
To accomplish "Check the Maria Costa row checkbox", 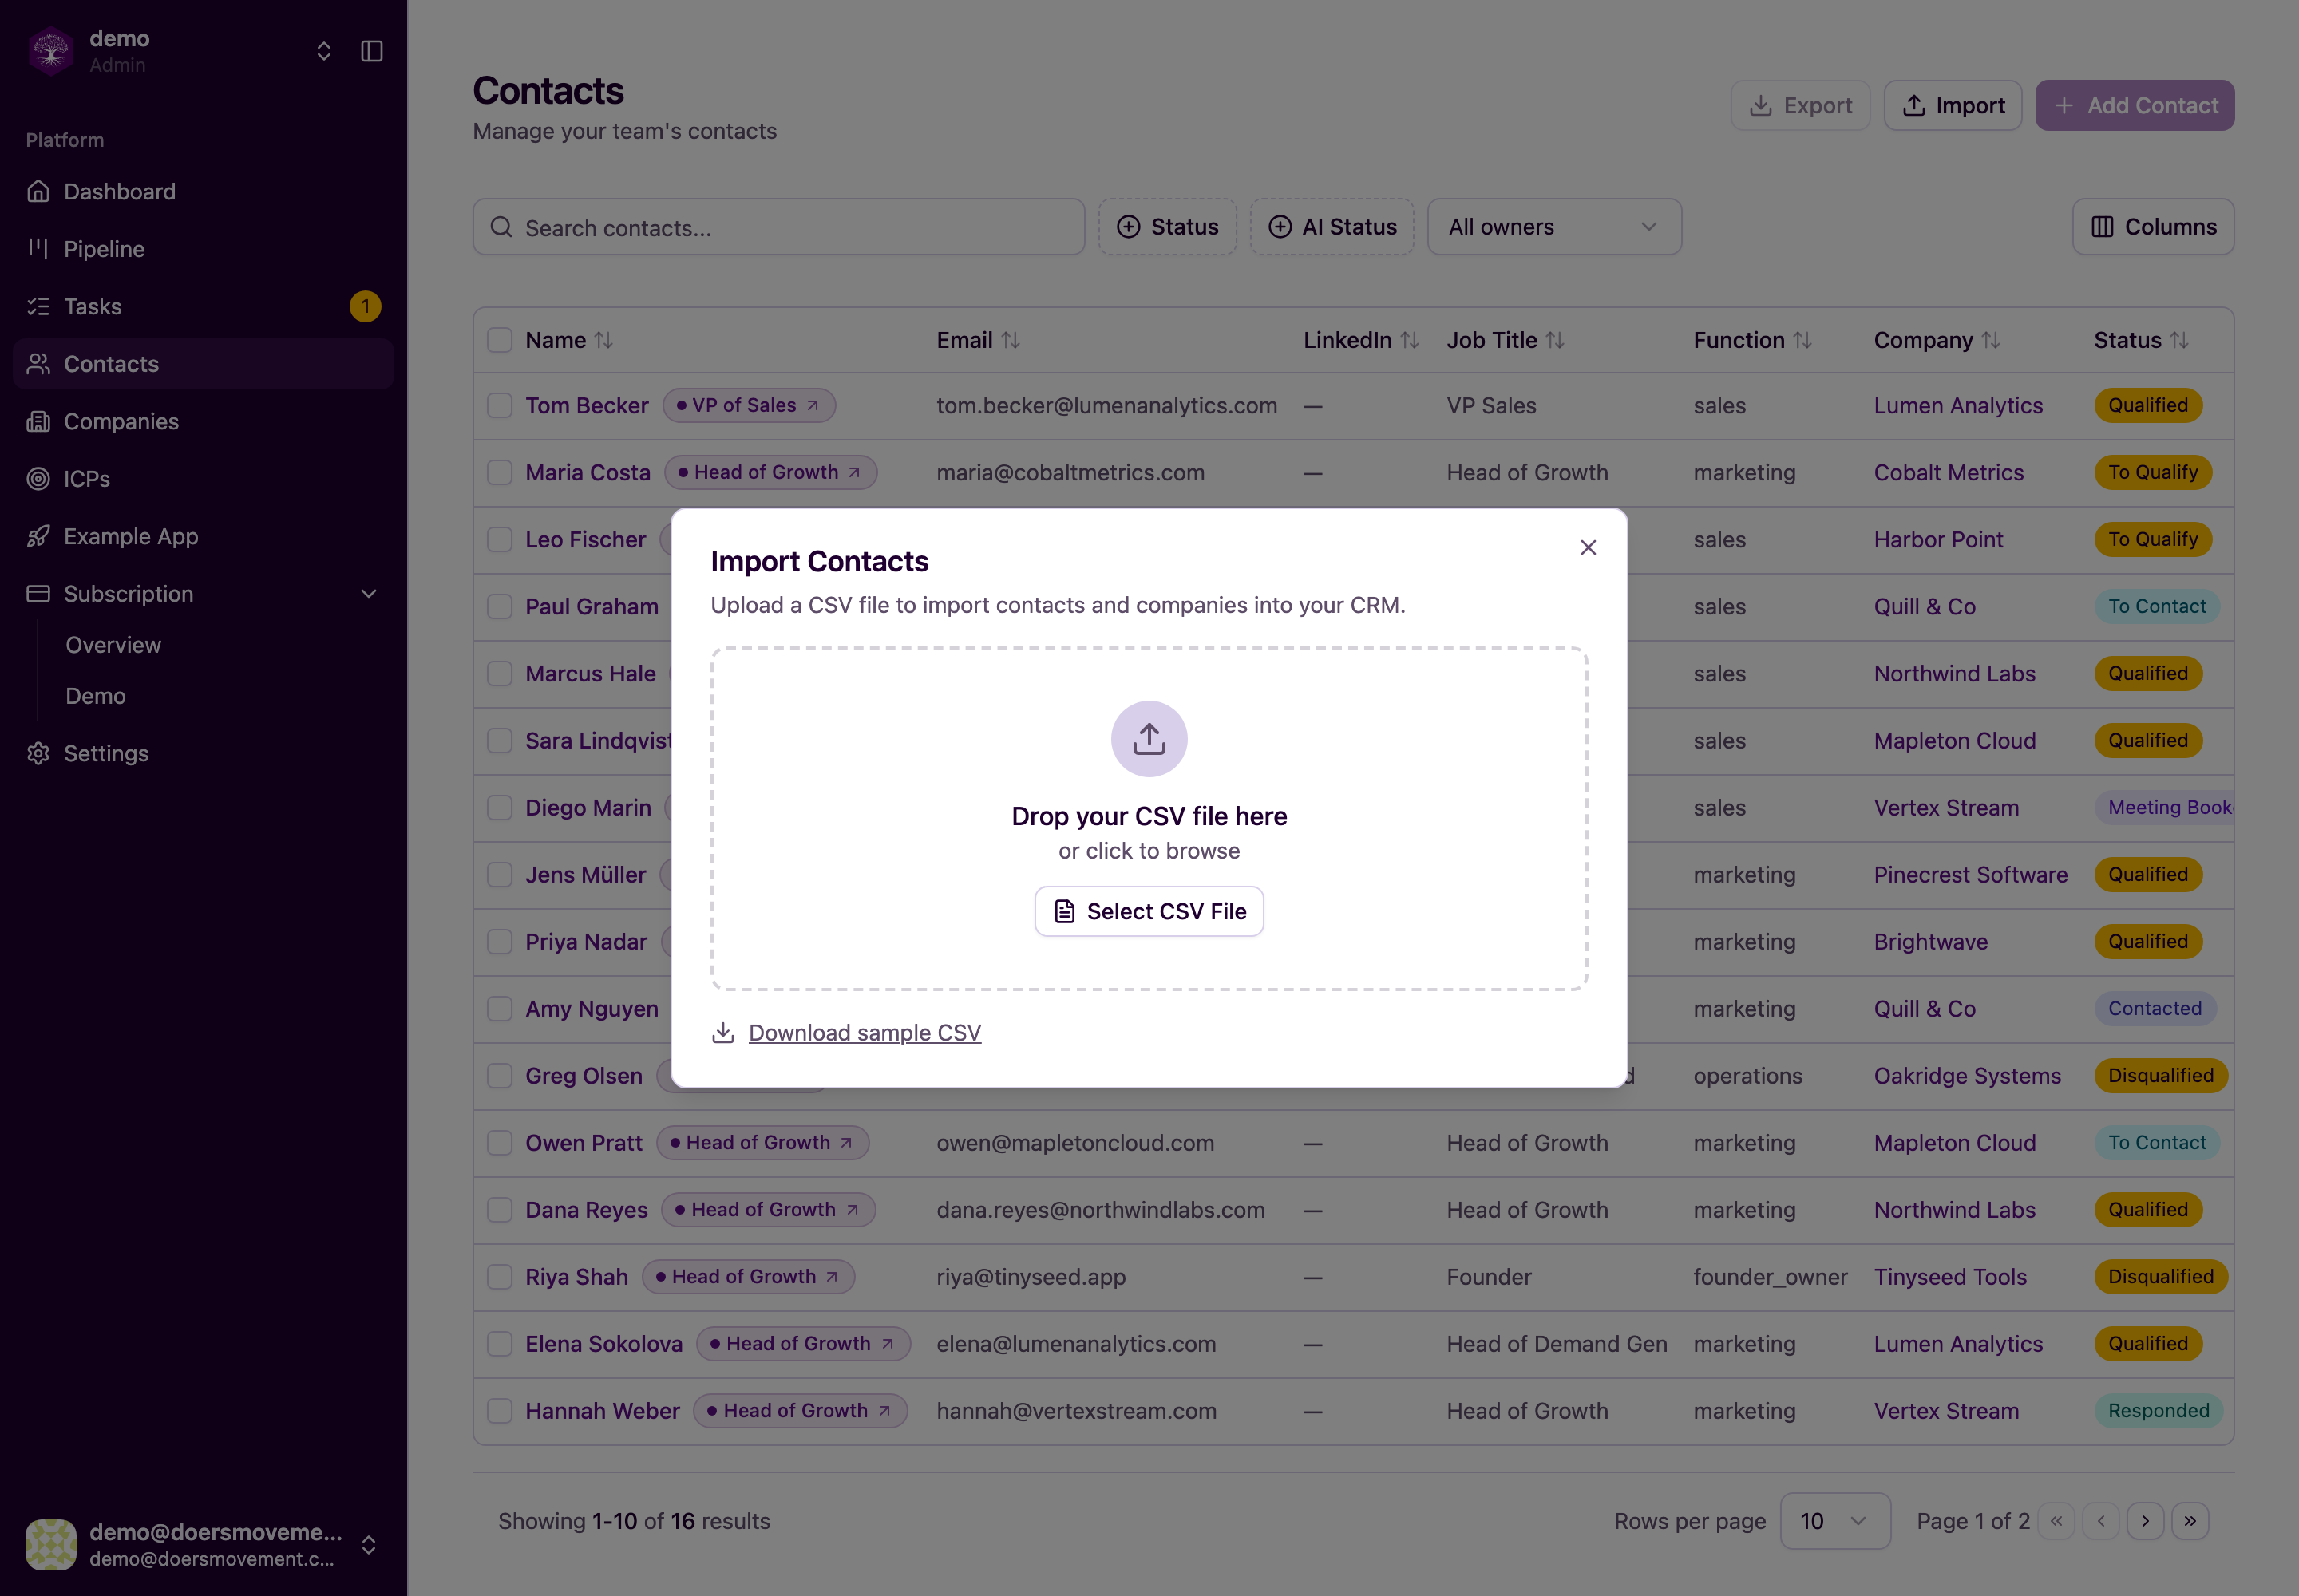I will (x=499, y=472).
